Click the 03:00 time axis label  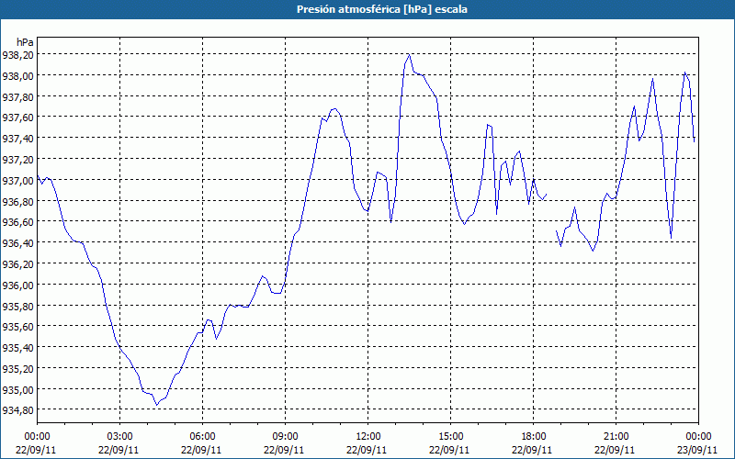pyautogui.click(x=119, y=437)
